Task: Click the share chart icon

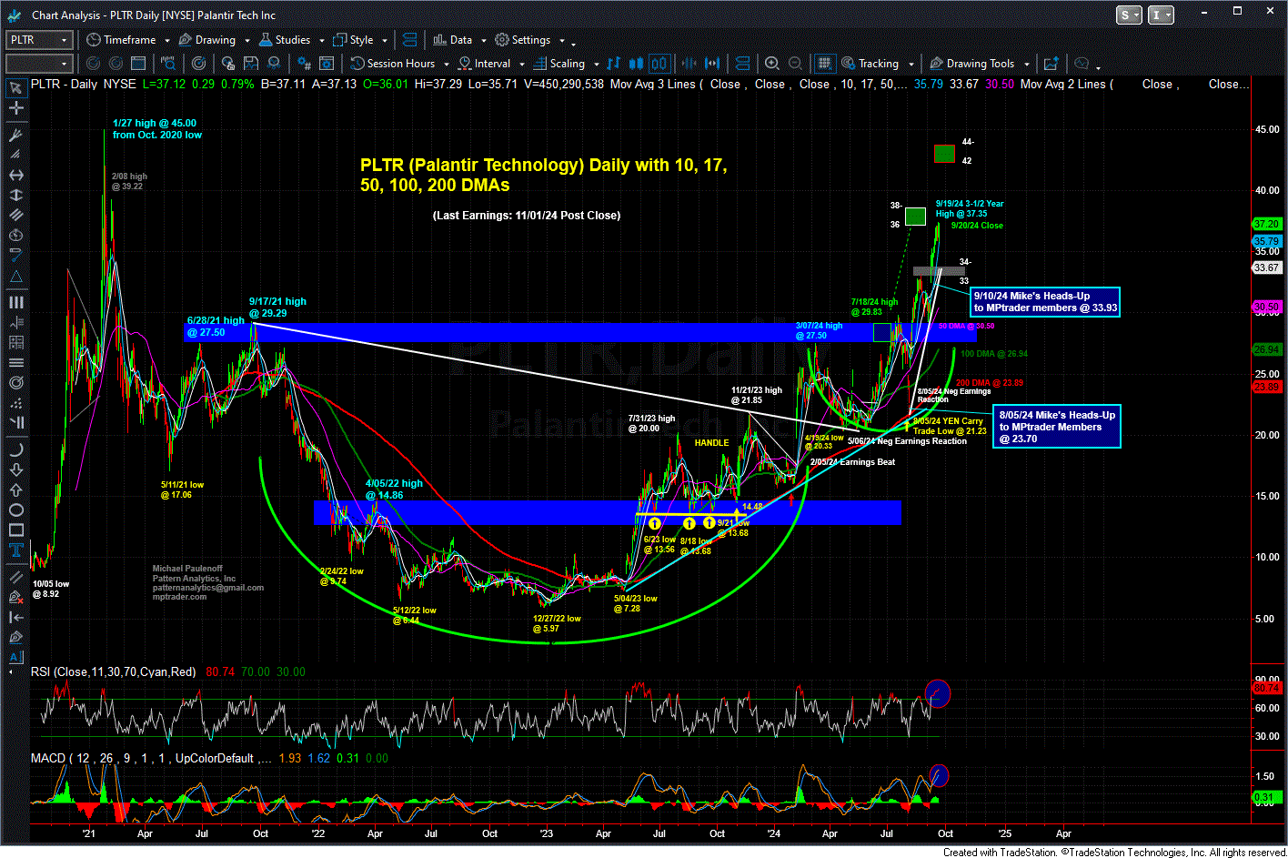Action: 1051,64
